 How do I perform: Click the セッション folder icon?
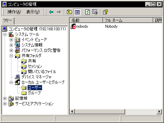[24, 66]
